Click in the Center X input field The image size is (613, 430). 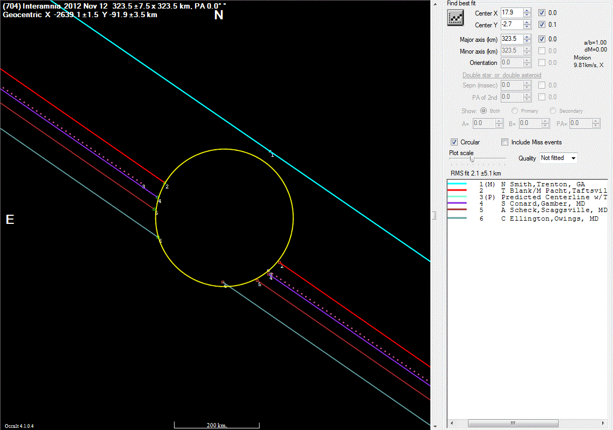pyautogui.click(x=511, y=13)
